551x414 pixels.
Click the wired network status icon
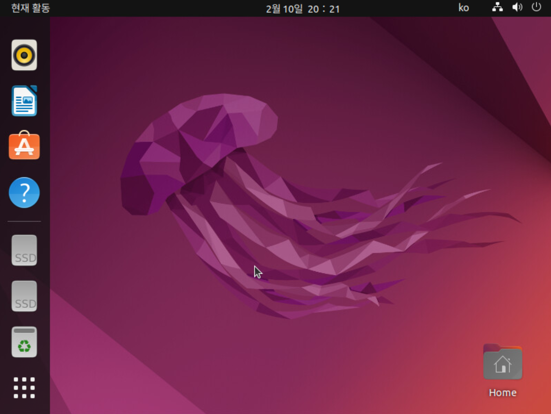[x=497, y=7]
